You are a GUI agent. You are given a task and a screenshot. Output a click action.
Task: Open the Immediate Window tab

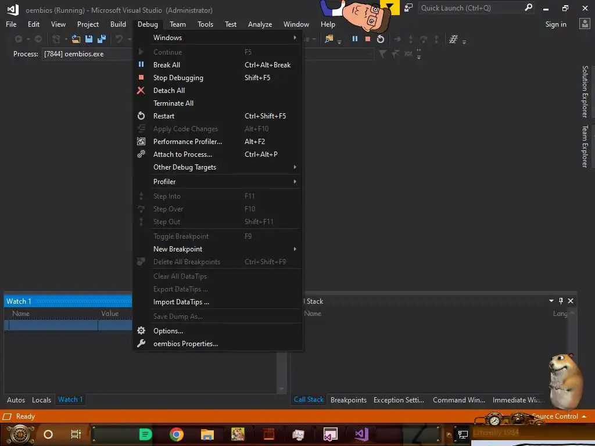click(x=517, y=400)
